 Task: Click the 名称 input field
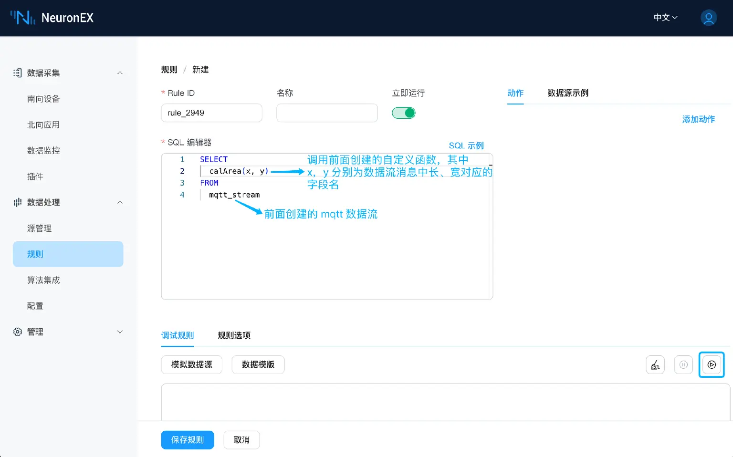(x=327, y=113)
